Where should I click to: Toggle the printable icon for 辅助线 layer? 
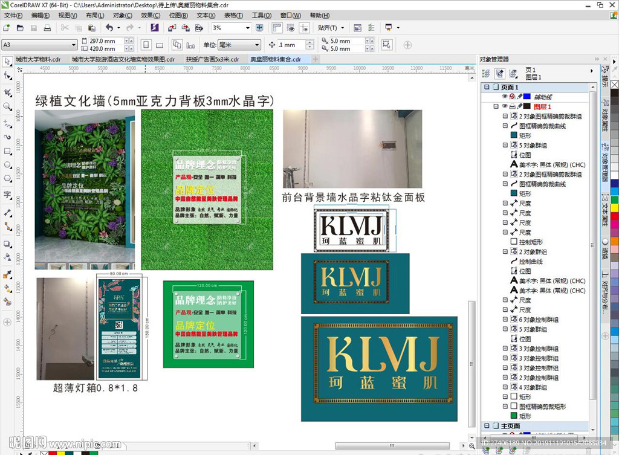point(512,97)
